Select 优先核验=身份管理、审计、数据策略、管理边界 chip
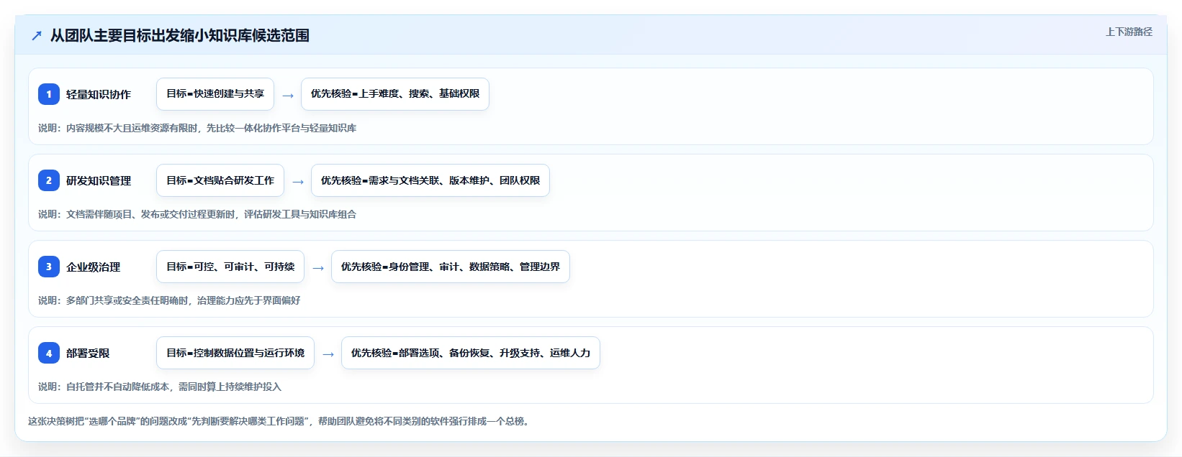The image size is (1182, 457). [x=451, y=267]
